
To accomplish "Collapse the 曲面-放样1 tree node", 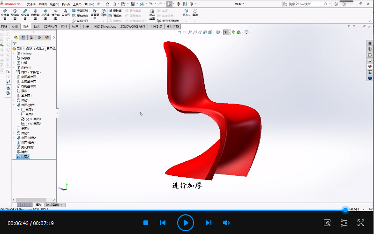I will point(14,105).
